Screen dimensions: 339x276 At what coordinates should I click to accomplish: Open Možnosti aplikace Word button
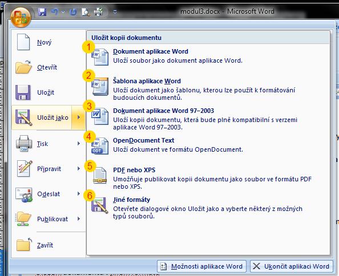201,266
